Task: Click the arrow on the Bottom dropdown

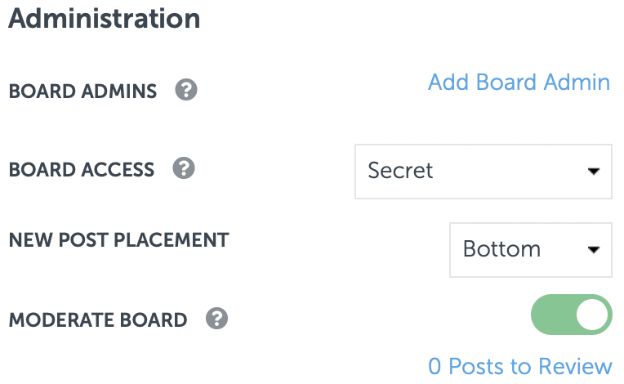Action: (x=594, y=249)
